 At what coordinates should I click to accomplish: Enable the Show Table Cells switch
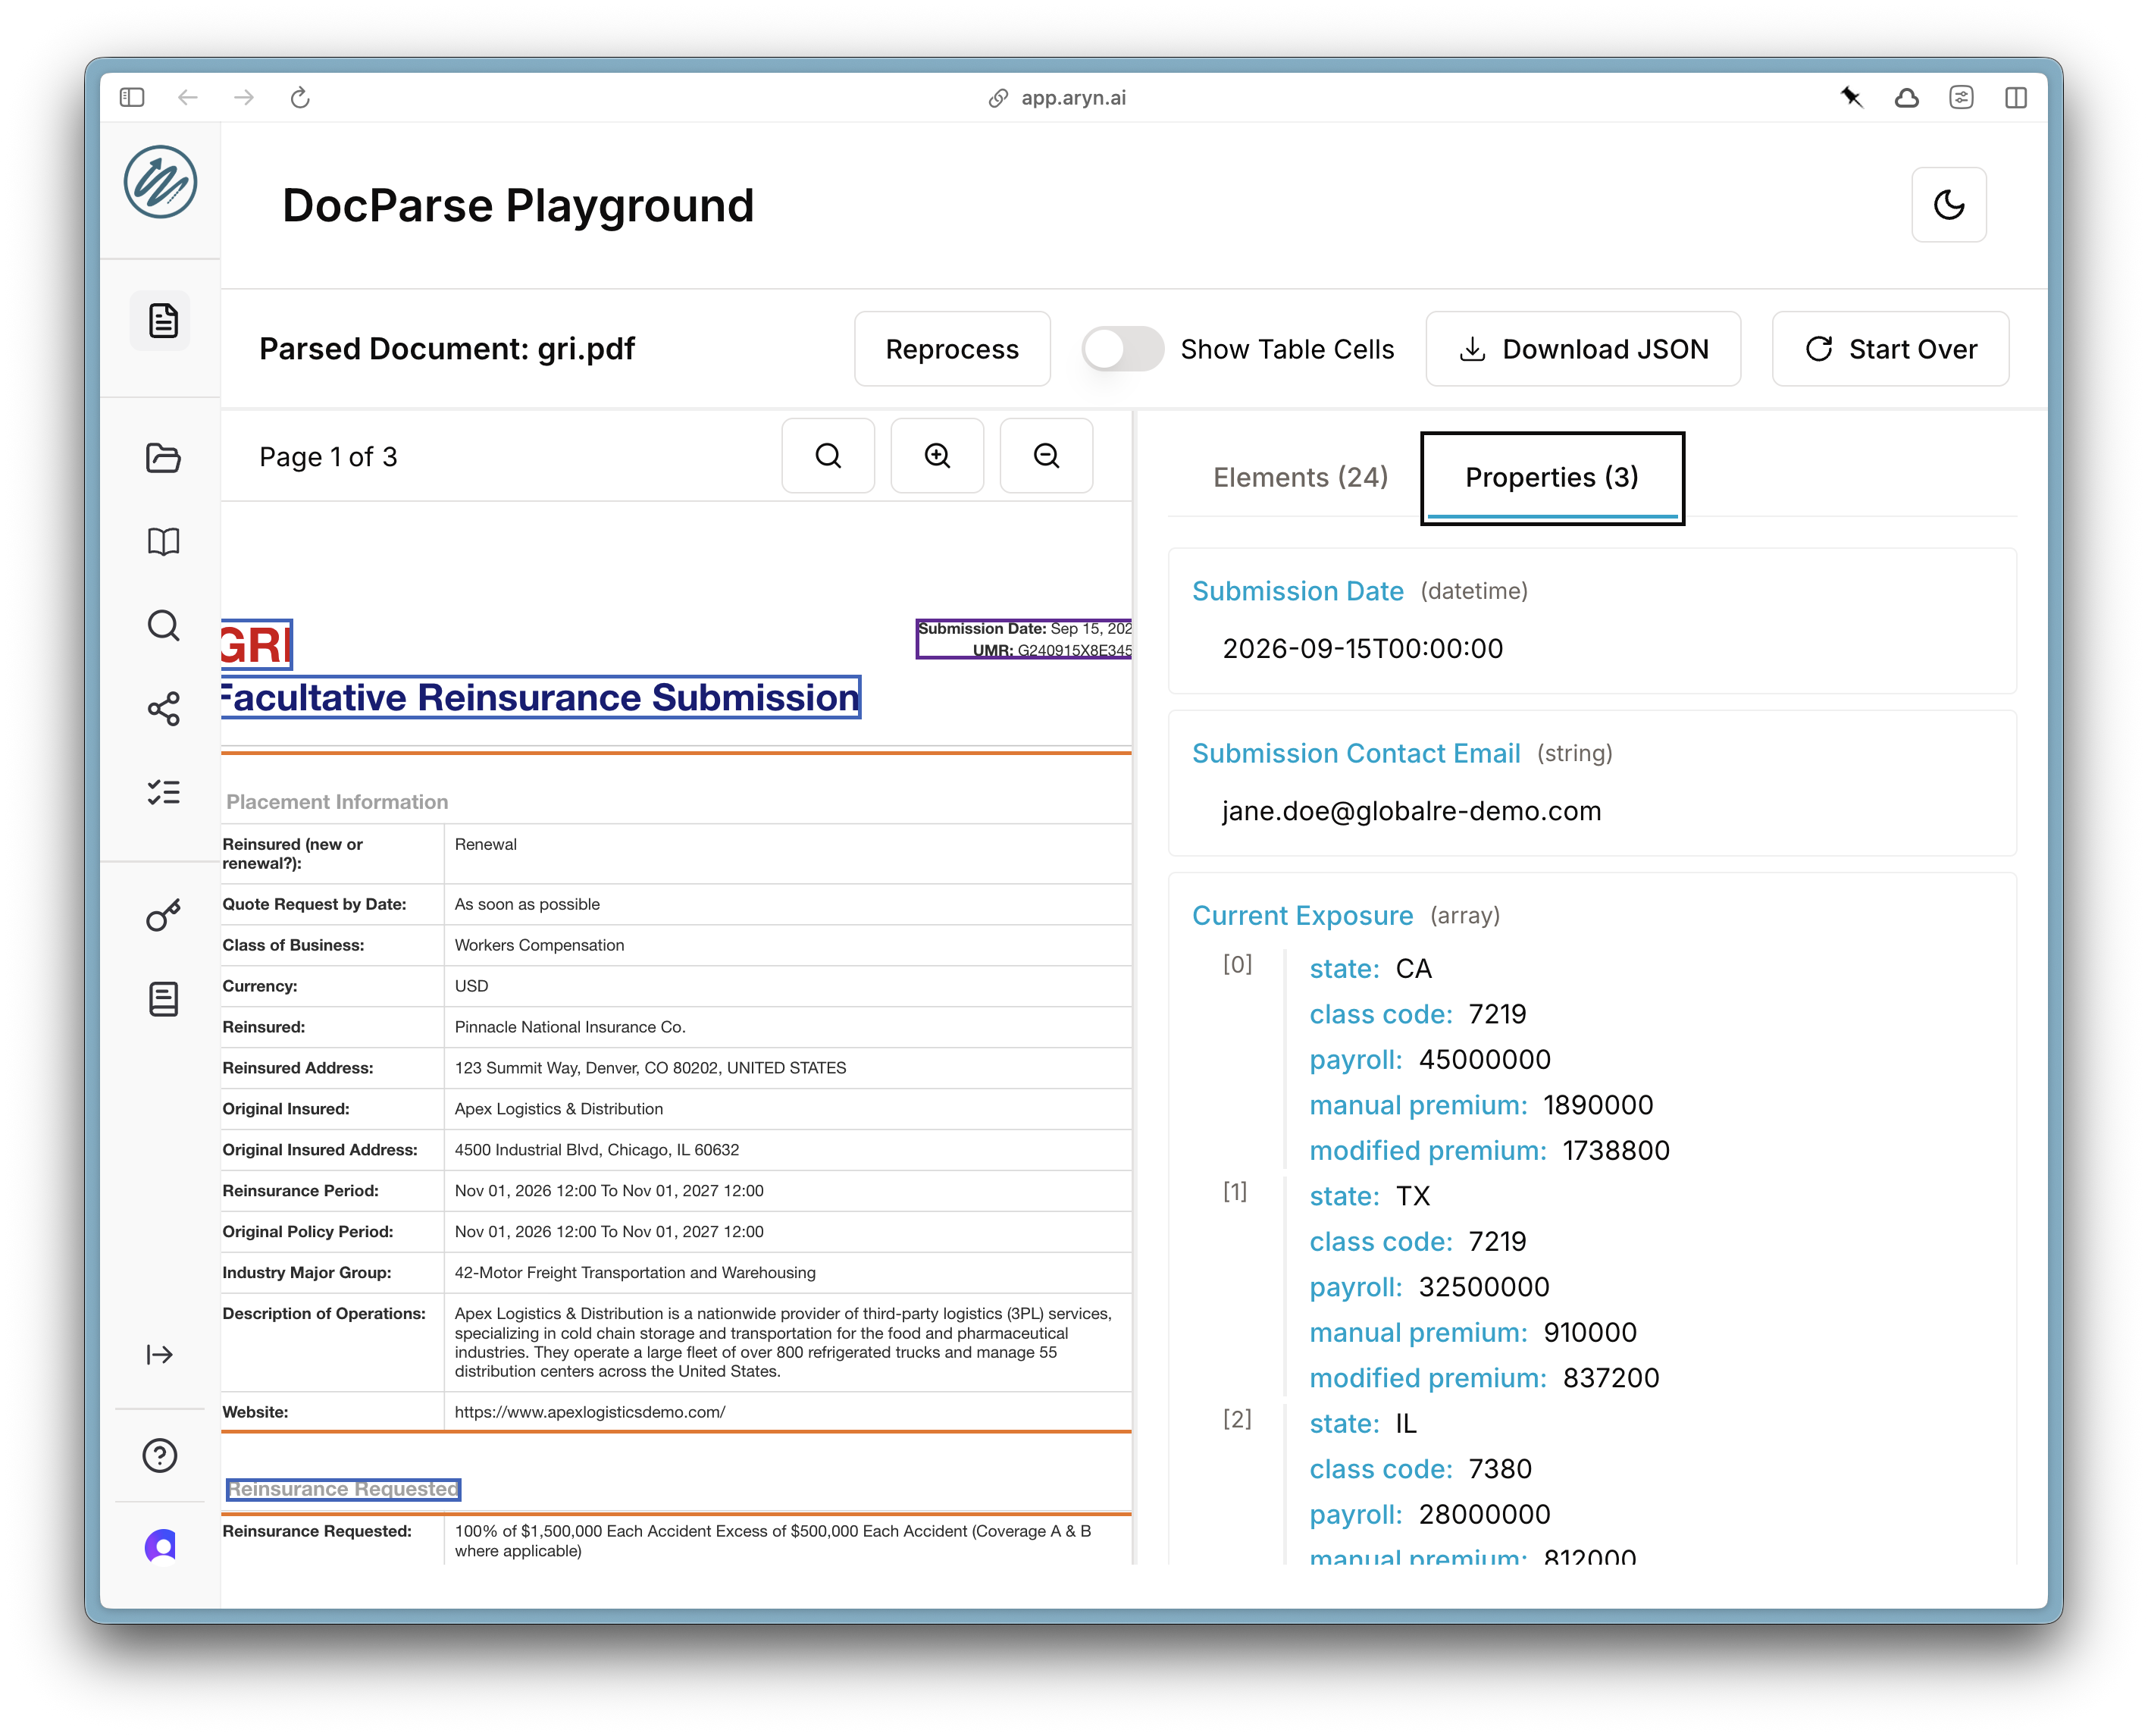click(x=1122, y=349)
